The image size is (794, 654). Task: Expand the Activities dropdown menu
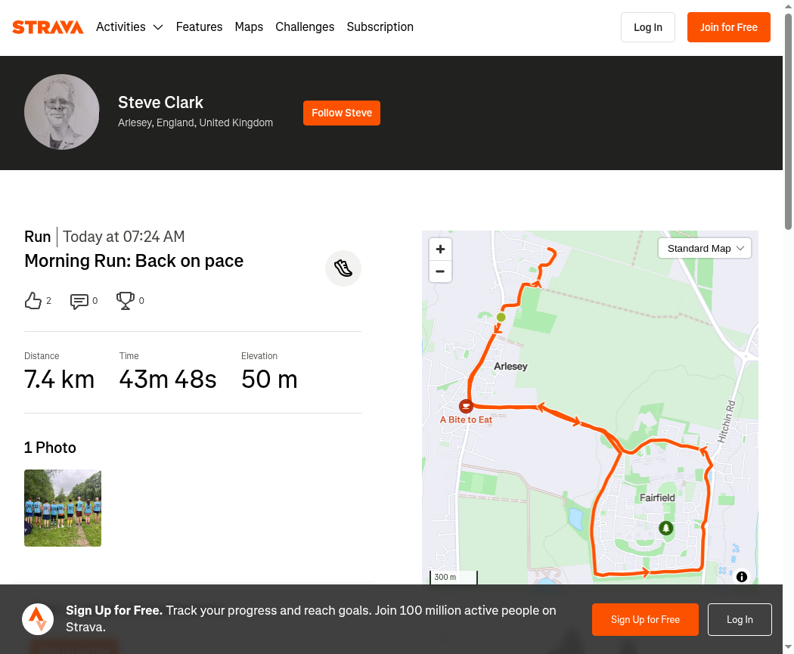coord(129,26)
